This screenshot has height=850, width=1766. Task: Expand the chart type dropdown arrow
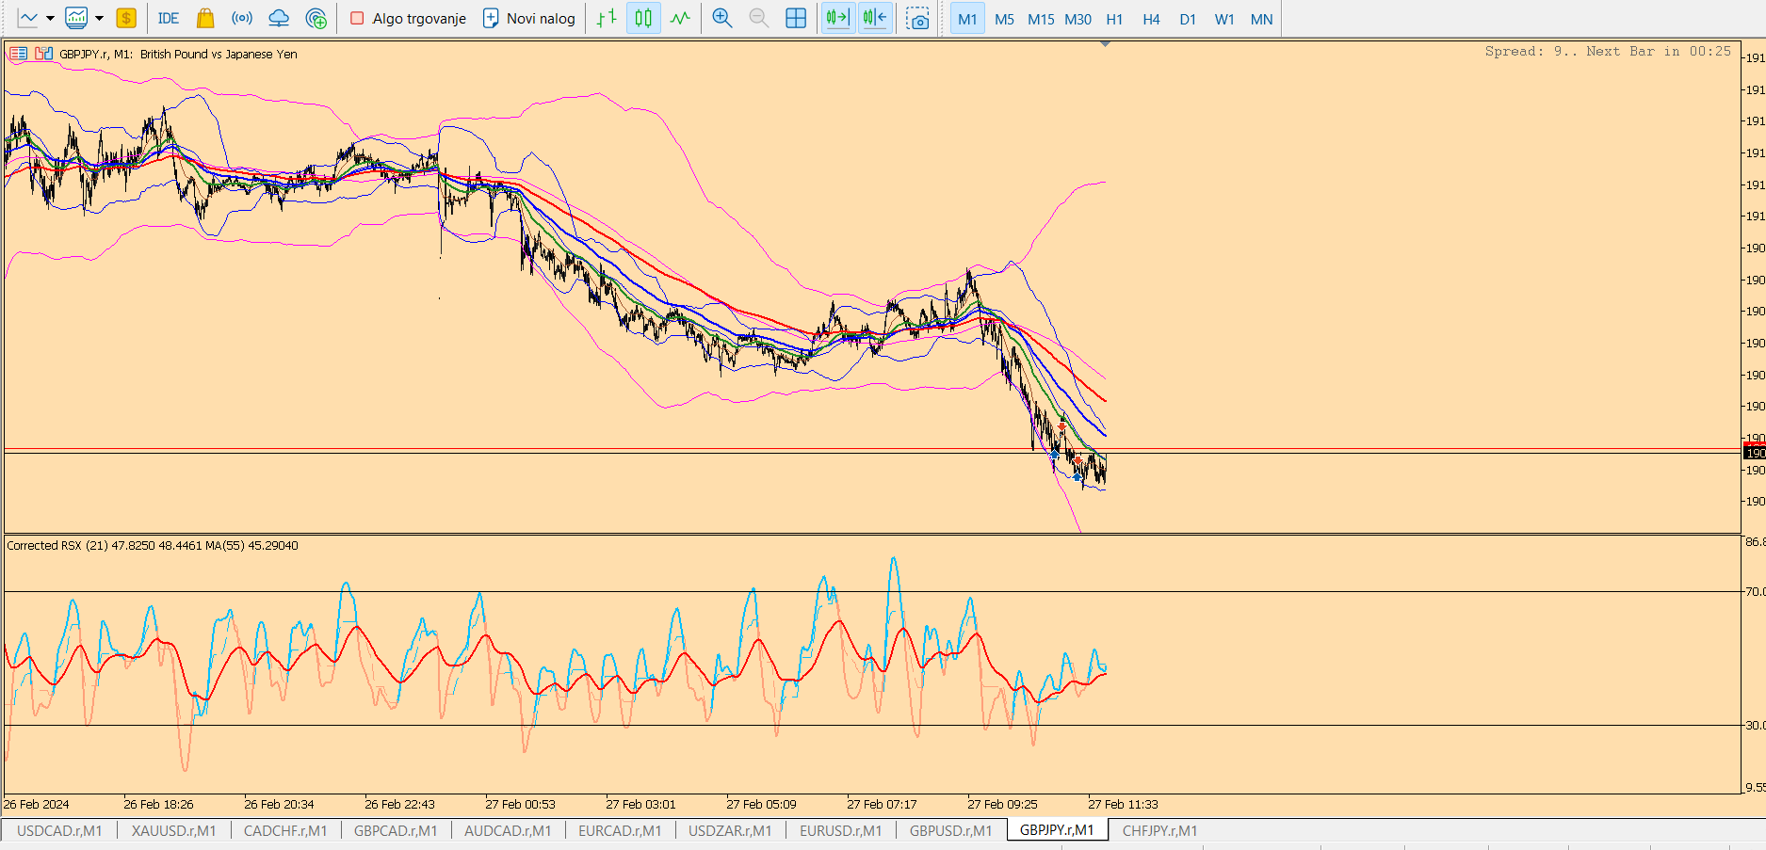click(50, 18)
